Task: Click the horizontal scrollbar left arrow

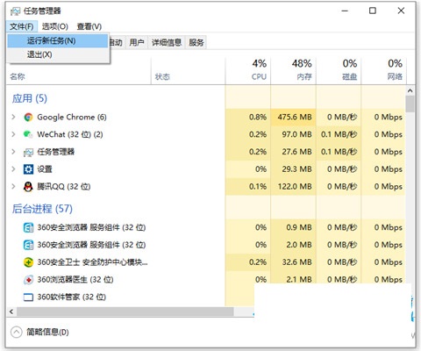Action: [11, 312]
